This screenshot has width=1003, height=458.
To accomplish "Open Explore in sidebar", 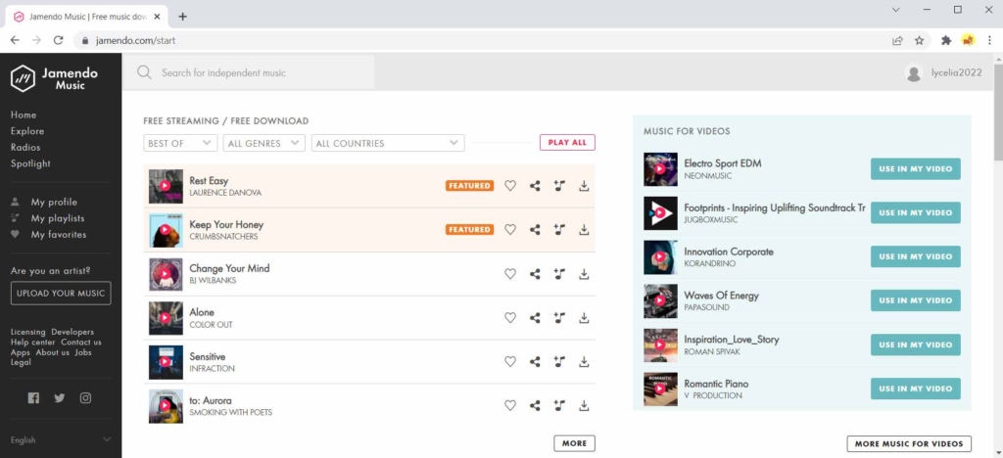I will [x=27, y=131].
